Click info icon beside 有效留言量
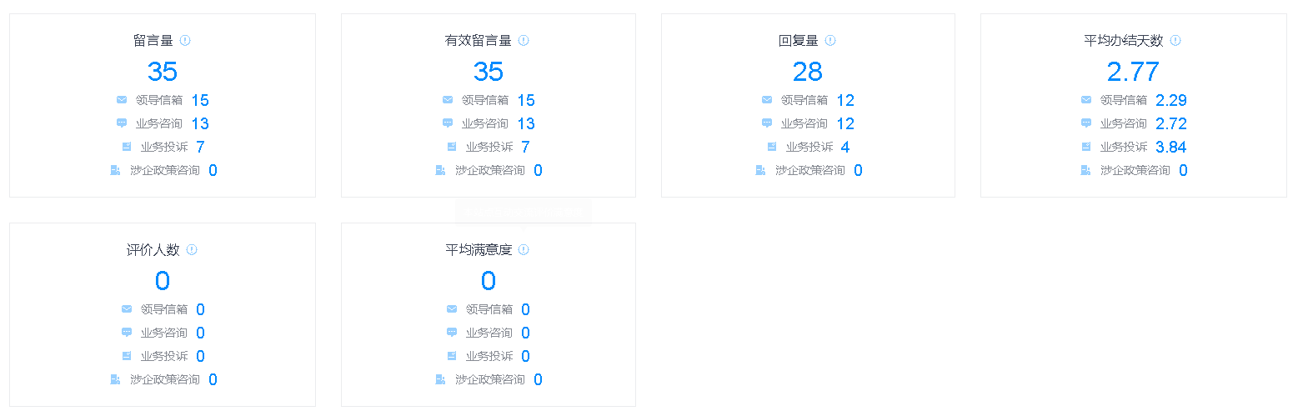 coord(524,40)
